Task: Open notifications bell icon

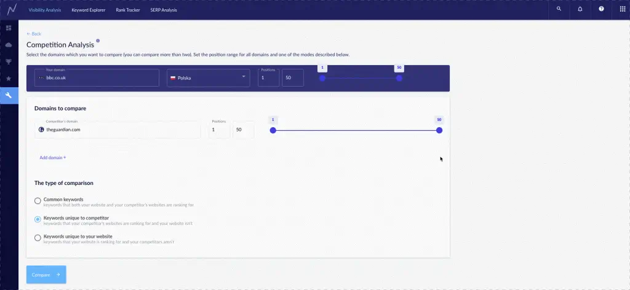Action: point(580,9)
